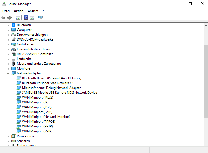The height and width of the screenshot is (153, 208).
Task: Toggle the console tree pane icon
Action: tap(18, 17)
